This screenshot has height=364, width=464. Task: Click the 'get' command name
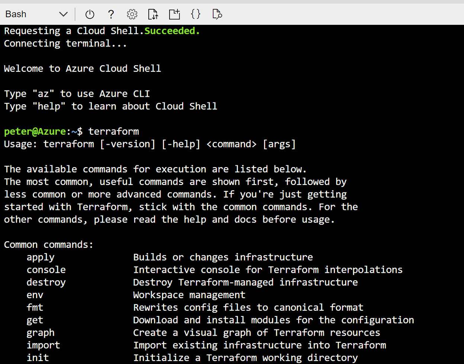[35, 320]
